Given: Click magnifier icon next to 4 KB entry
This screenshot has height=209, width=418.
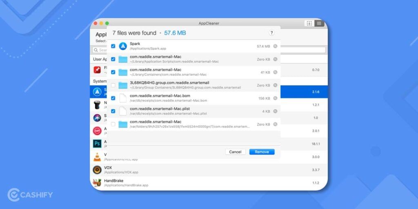Looking at the screenshot, I should pos(275,111).
